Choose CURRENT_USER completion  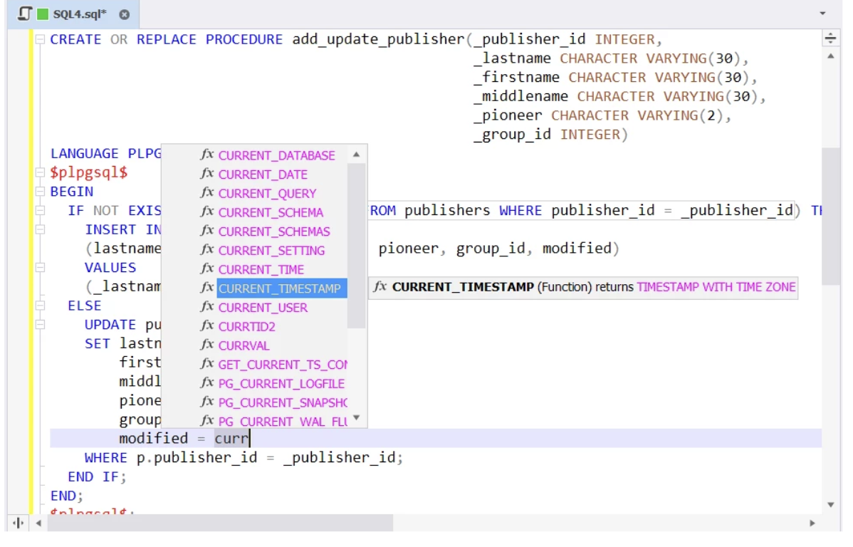[x=263, y=308]
